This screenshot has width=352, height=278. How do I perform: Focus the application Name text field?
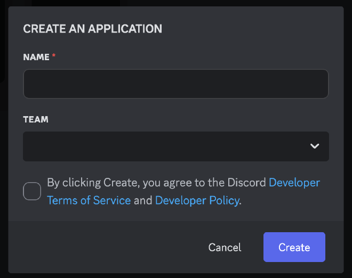175,84
